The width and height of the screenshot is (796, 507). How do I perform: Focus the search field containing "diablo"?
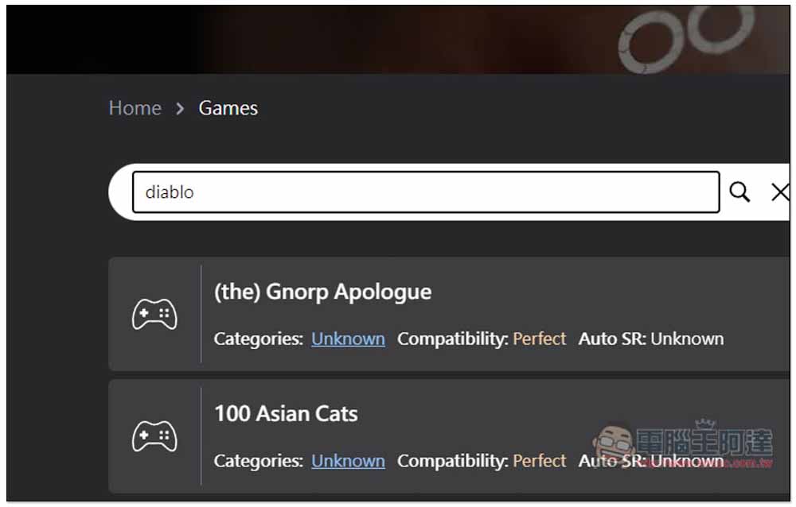click(426, 192)
